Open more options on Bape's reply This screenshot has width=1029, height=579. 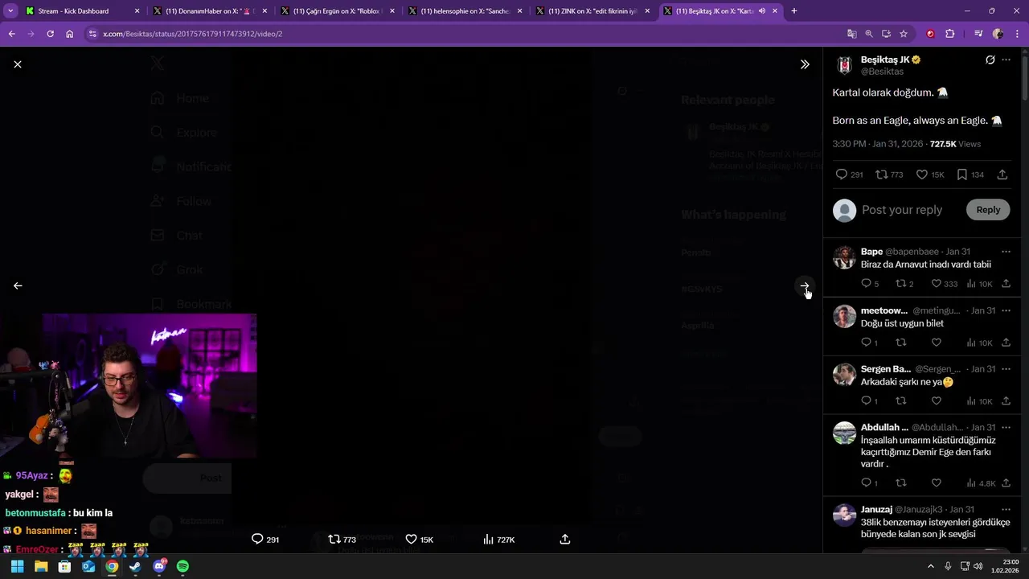point(1006,252)
